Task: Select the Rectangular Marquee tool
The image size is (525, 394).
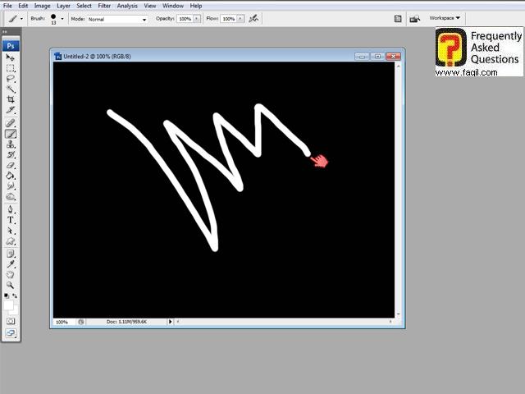Action: 11,69
